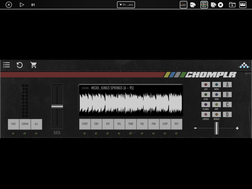This screenshot has height=189, width=252.
Task: Toggle the LOPASS filter button
Action: 206,114
